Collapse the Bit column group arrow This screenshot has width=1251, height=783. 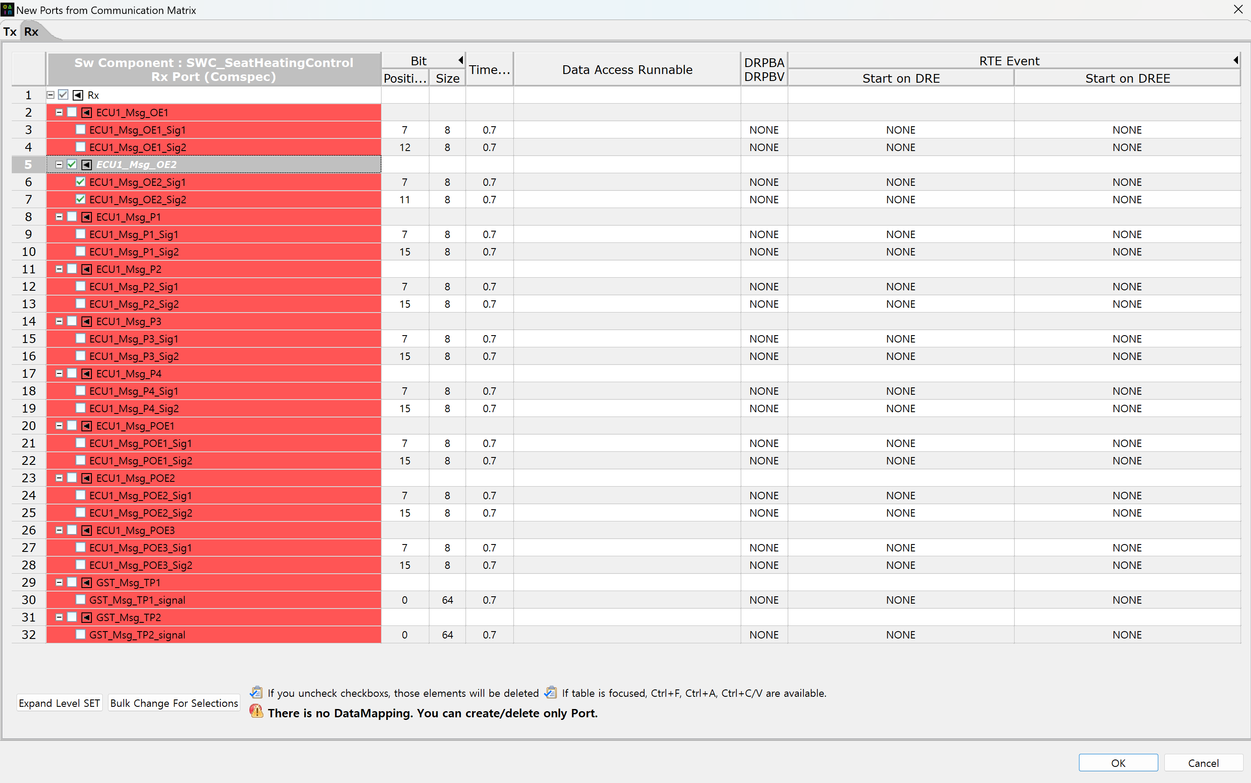click(461, 60)
